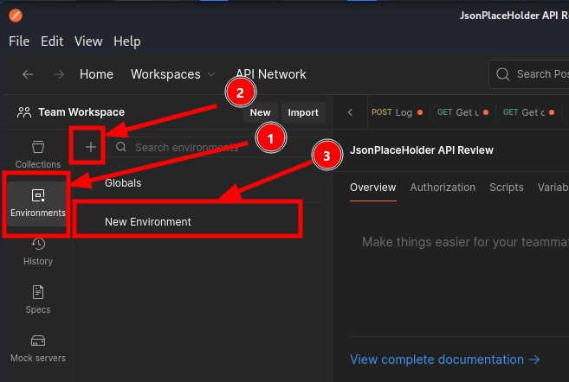Go back using the left arrow
This screenshot has height=382, width=569.
pyautogui.click(x=28, y=74)
